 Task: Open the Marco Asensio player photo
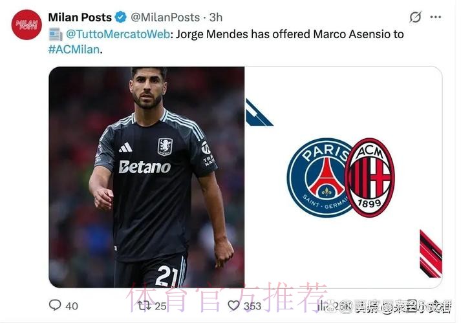tap(146, 177)
